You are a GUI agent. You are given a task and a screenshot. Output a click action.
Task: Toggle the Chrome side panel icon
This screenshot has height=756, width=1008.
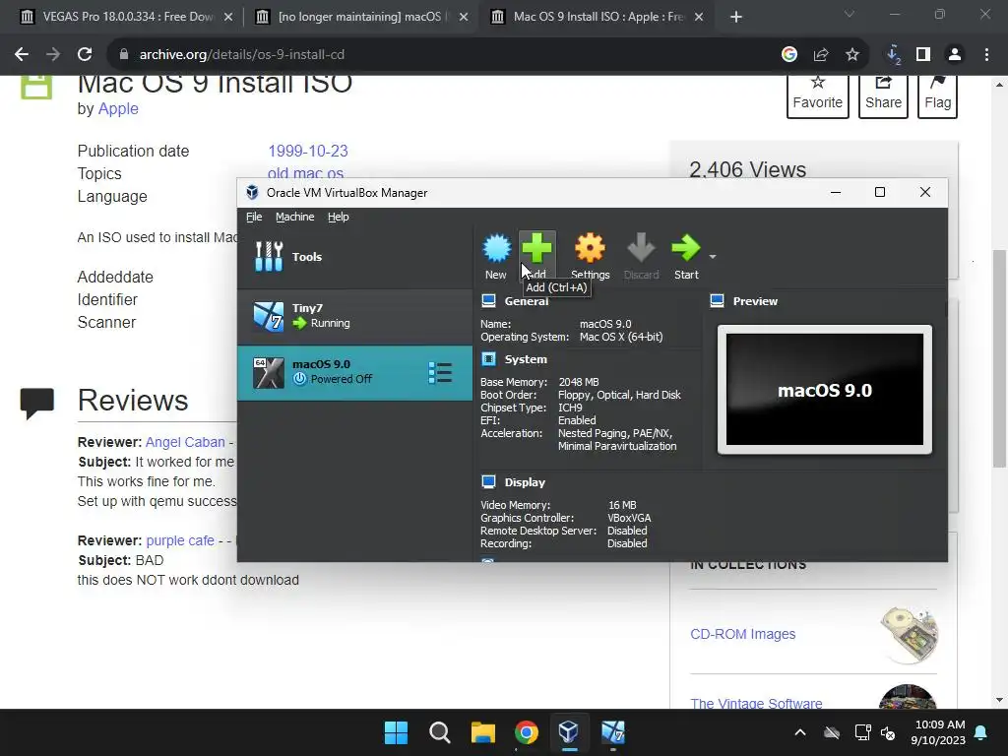pos(923,55)
